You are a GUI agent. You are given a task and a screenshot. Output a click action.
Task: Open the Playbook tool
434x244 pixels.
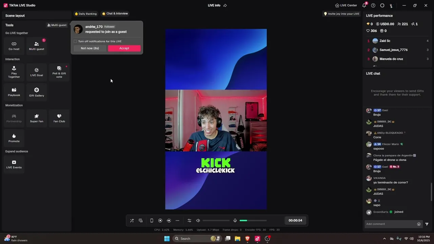[14, 92]
